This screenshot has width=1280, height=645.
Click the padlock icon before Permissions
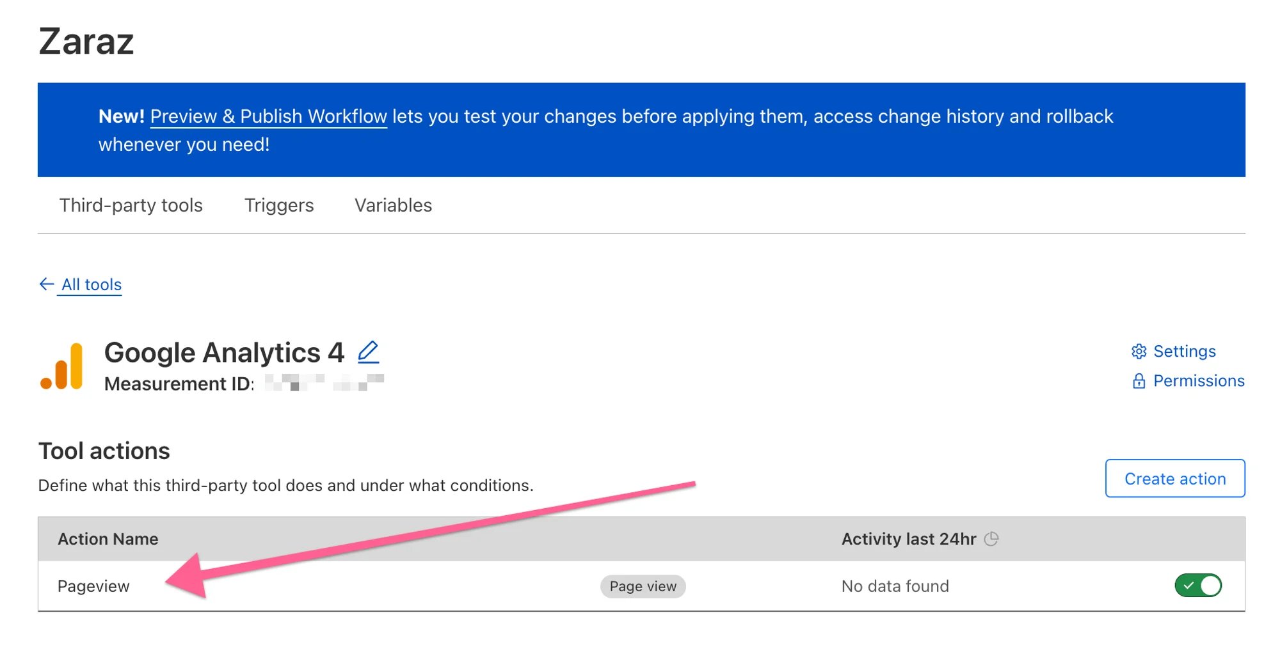point(1140,380)
